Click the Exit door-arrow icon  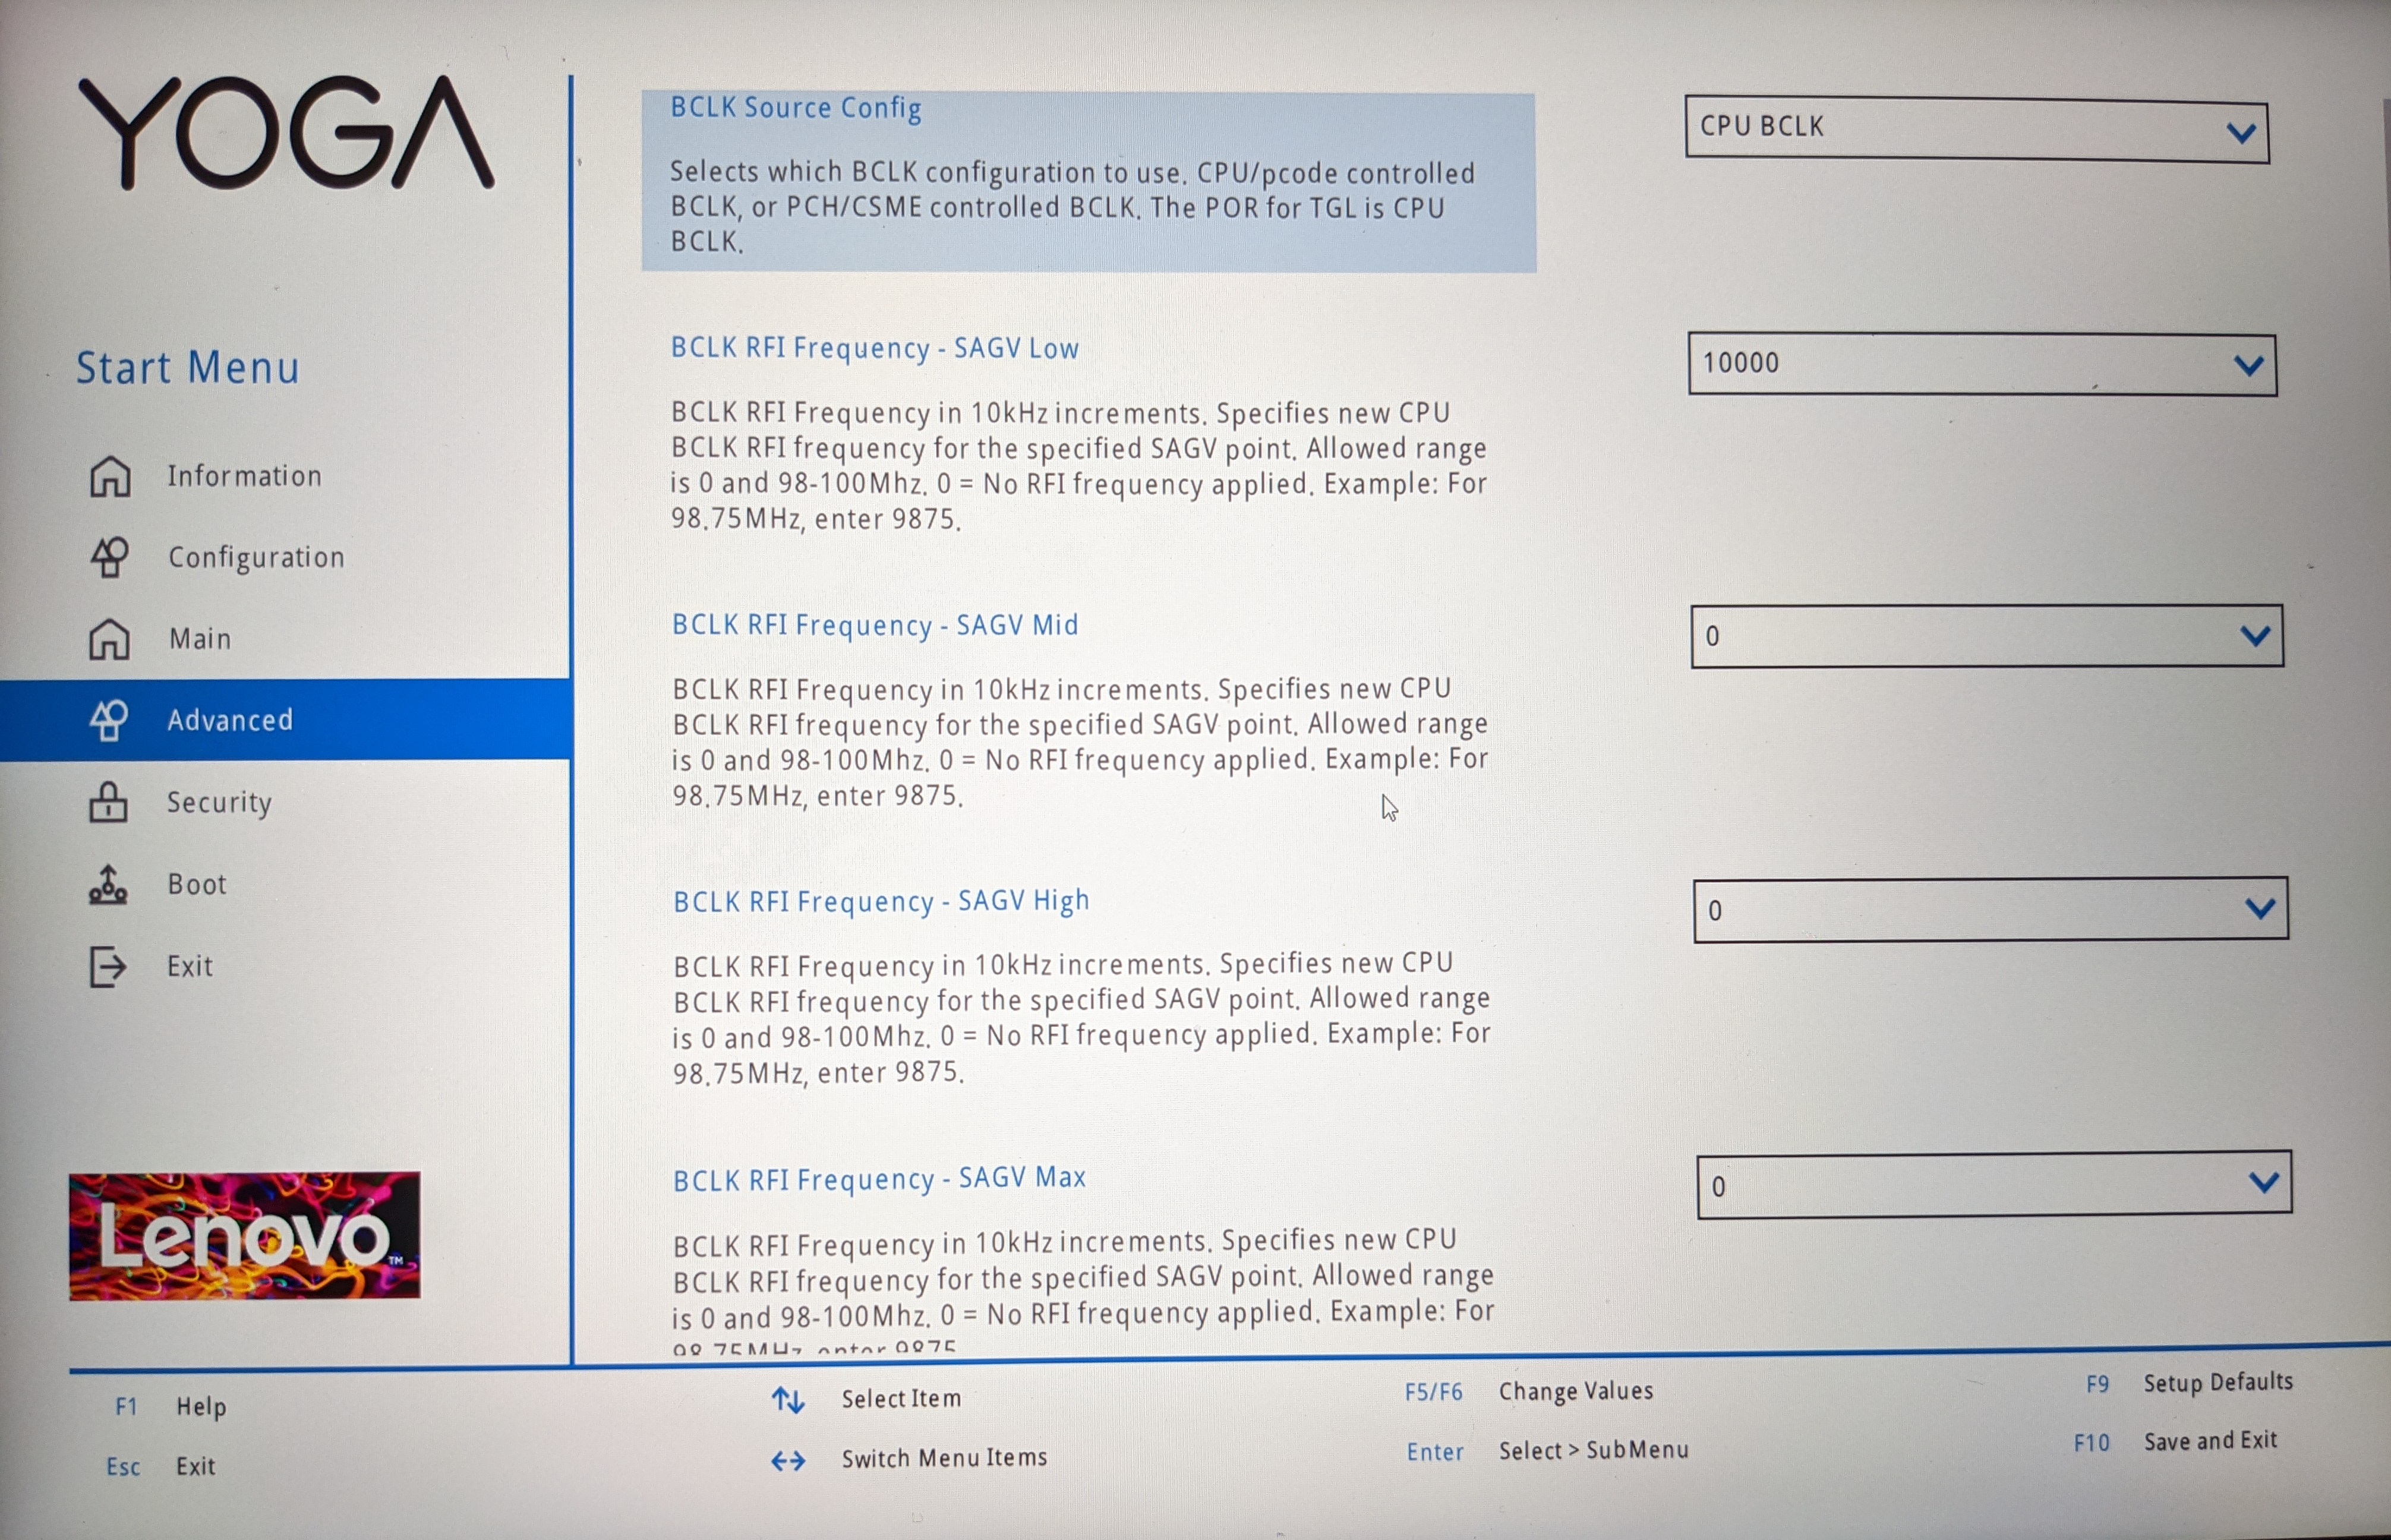[108, 967]
